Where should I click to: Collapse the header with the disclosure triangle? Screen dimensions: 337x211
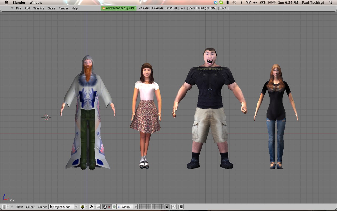12,207
